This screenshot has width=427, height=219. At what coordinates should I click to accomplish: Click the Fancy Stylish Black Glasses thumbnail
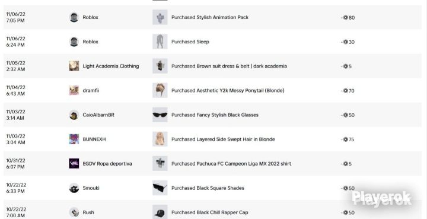click(x=160, y=115)
